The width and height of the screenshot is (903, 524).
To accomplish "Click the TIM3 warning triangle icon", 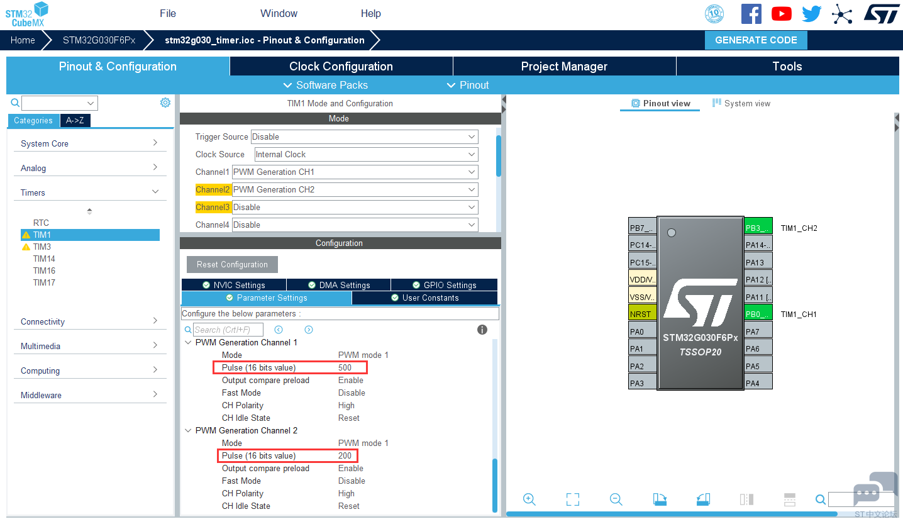I will click(26, 247).
